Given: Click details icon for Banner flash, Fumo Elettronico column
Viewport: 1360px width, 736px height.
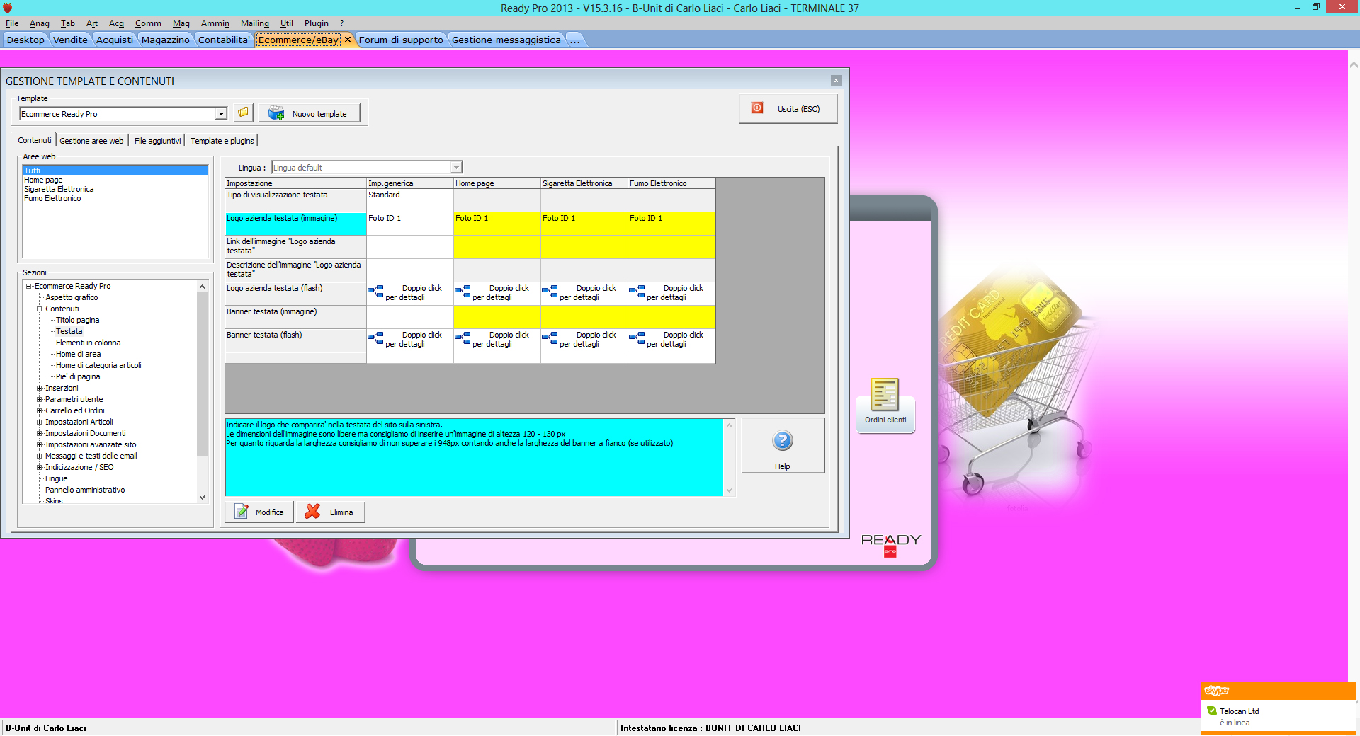Looking at the screenshot, I should [x=637, y=338].
